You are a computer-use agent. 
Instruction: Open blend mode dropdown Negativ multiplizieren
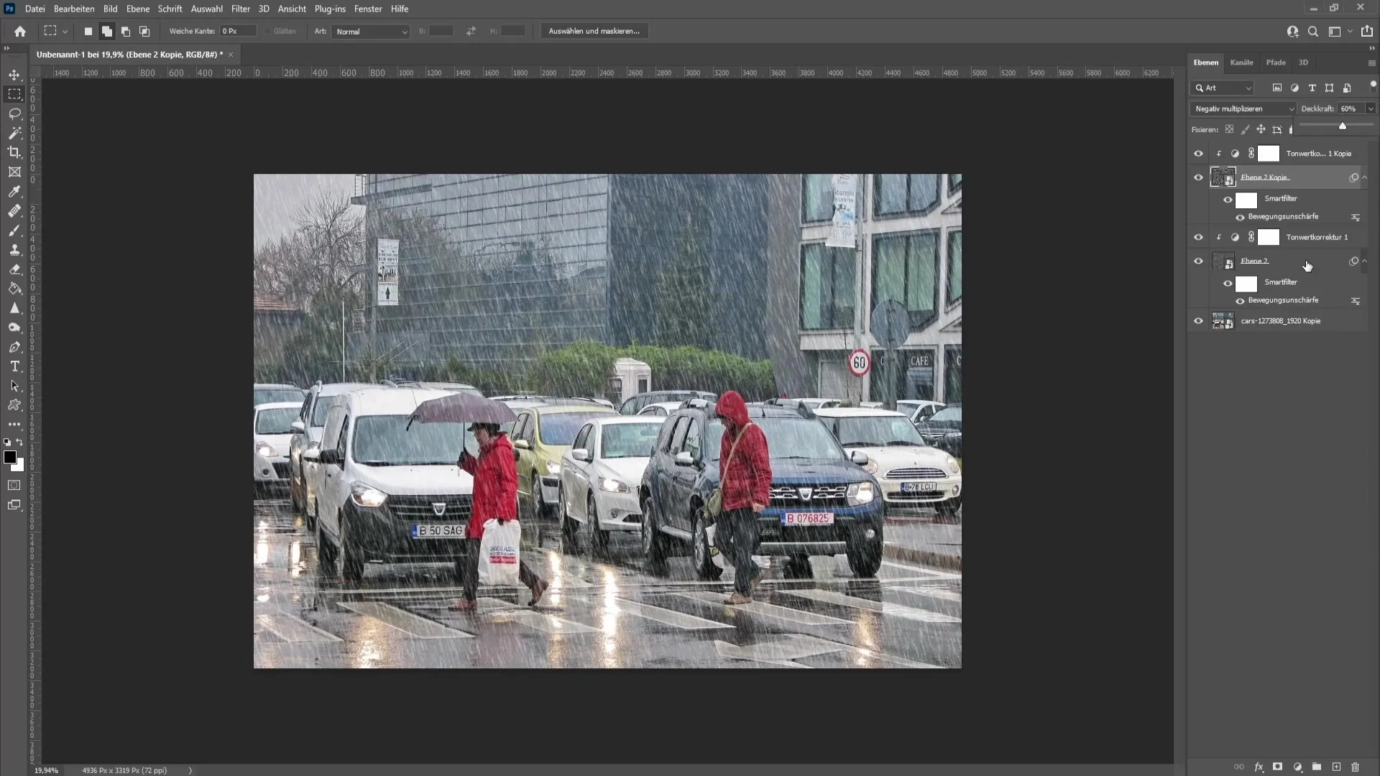1243,108
